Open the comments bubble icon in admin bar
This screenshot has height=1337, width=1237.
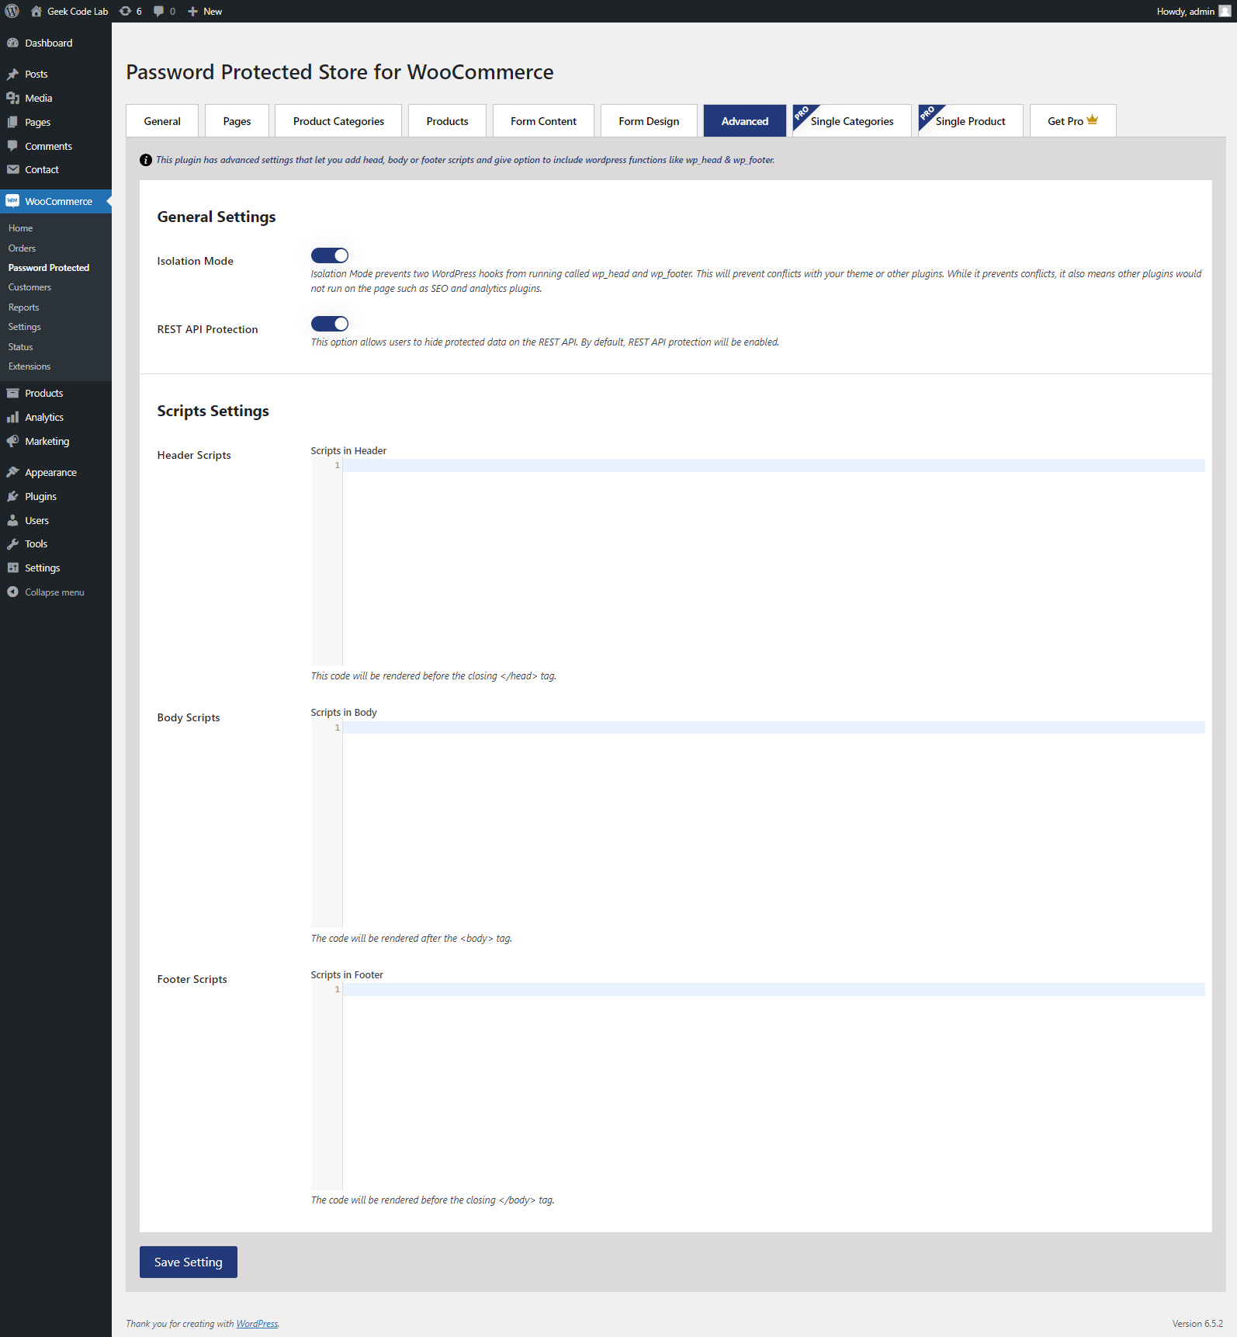[158, 11]
